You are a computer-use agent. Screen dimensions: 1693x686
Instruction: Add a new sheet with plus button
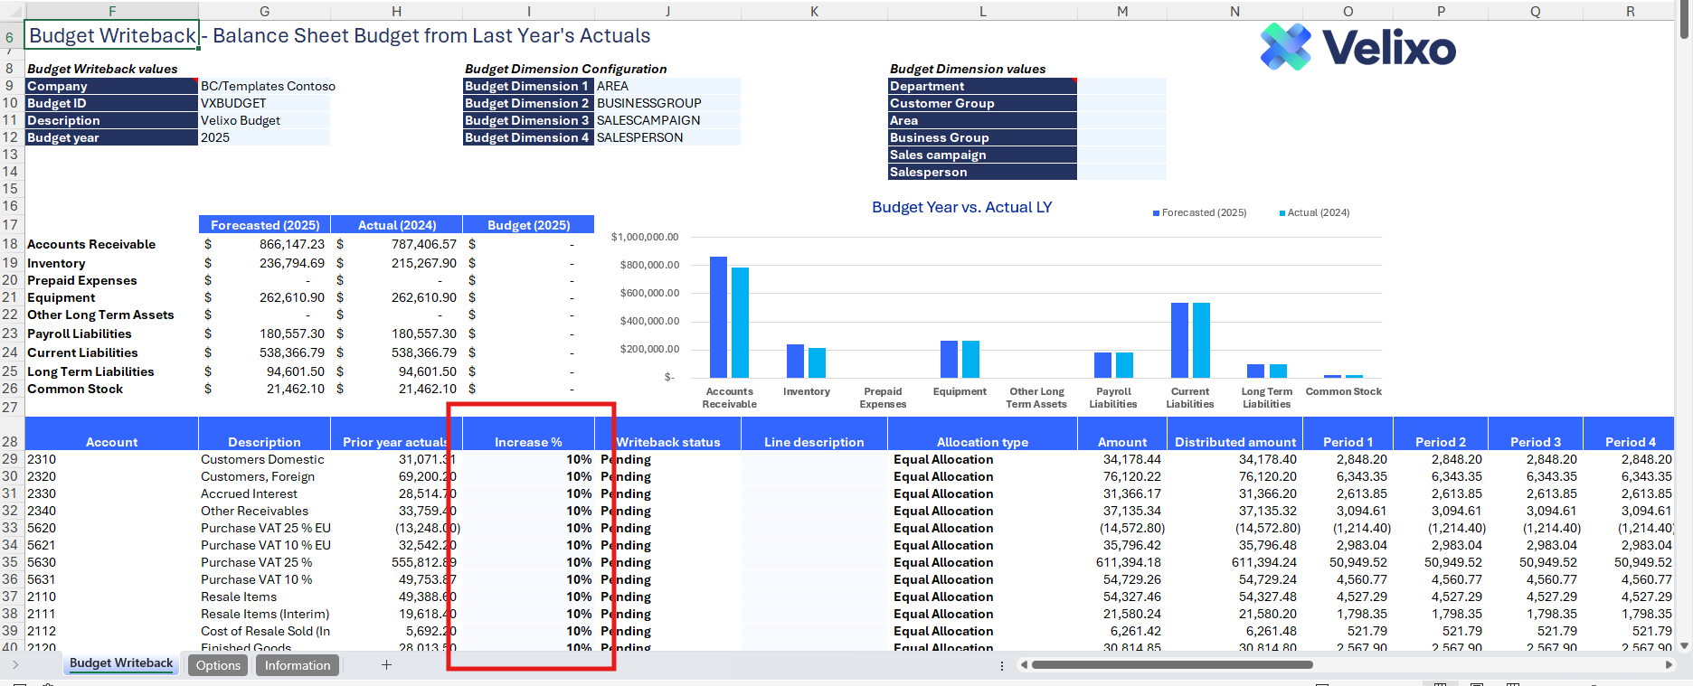pyautogui.click(x=386, y=665)
